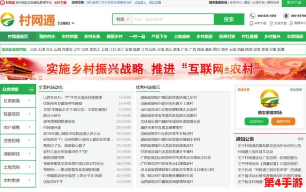Viewport: 306px width, 192px height.
Task: Expand the 劳务招聘 category arrow
Action: pyautogui.click(x=30, y=140)
